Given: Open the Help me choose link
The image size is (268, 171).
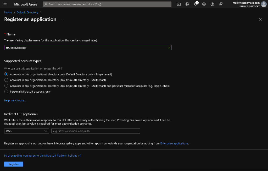Looking at the screenshot, I should (15, 100).
